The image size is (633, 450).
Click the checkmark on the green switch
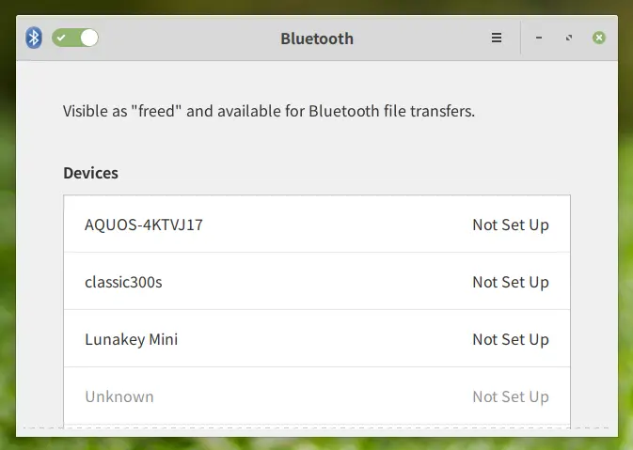click(61, 38)
